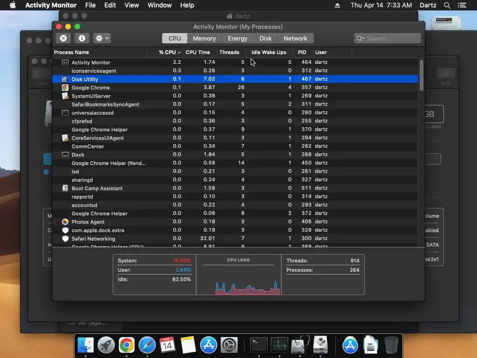
Task: Select the CommCenter process row
Action: (x=235, y=146)
